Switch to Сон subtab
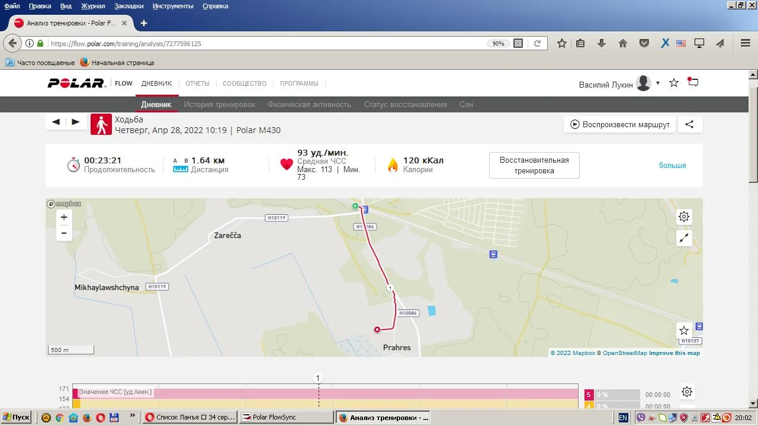 466,104
